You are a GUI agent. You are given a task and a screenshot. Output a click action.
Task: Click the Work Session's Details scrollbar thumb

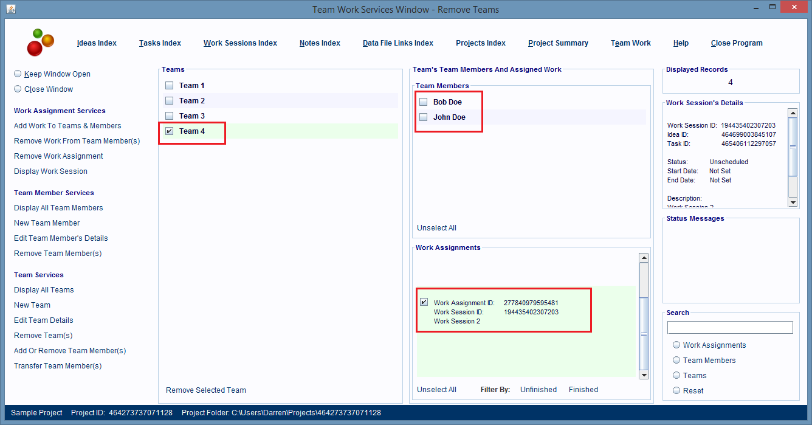[x=793, y=147]
